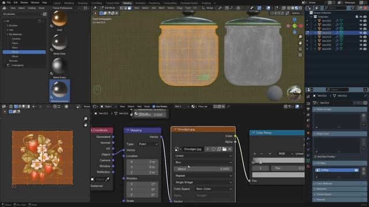Click the Blend value slider
This screenshot has height=207, width=369.
(203, 169)
